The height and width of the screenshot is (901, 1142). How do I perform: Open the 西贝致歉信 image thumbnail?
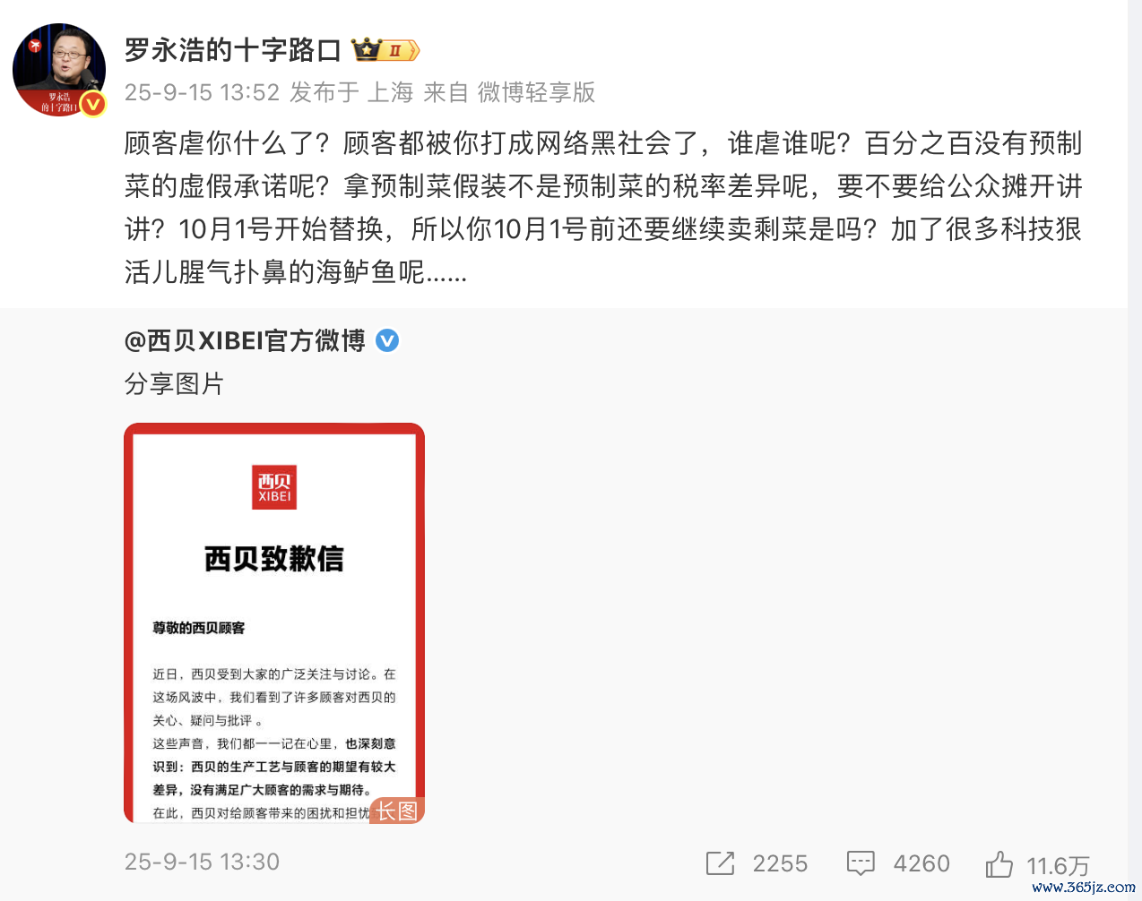274,622
